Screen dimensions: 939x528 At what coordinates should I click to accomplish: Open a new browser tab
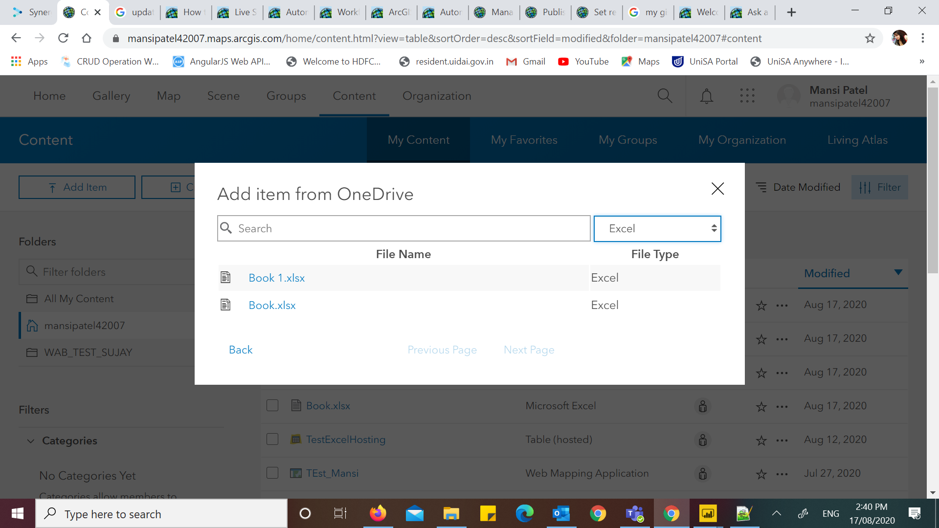click(791, 12)
